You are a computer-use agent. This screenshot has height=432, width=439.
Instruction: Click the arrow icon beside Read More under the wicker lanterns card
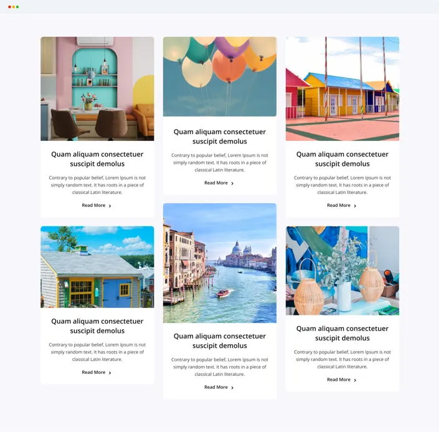point(355,380)
